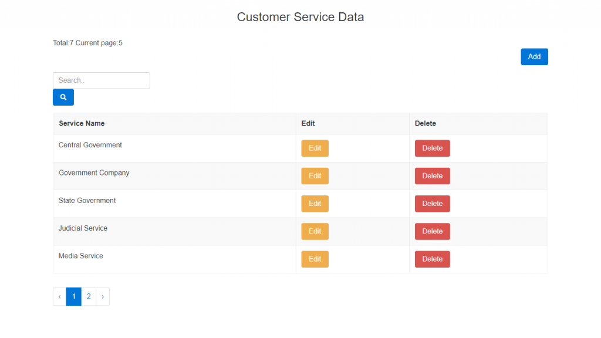Image resolution: width=601 pixels, height=338 pixels.
Task: Go to pagination page 2
Action: pyautogui.click(x=89, y=297)
